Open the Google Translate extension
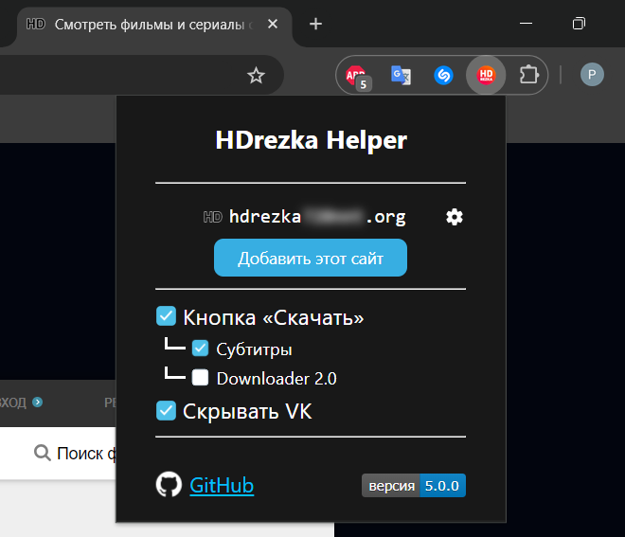This screenshot has height=537, width=625. pos(401,75)
